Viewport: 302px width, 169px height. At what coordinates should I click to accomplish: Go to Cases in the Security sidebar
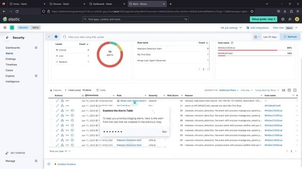tap(9, 70)
